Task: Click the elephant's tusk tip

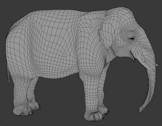Action: [157, 65]
